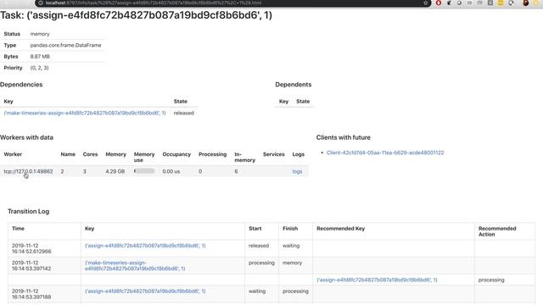The image size is (543, 305).
Task: Click the timestamp 2019-11-12 16:14:53.397142
Action: (x=31, y=265)
